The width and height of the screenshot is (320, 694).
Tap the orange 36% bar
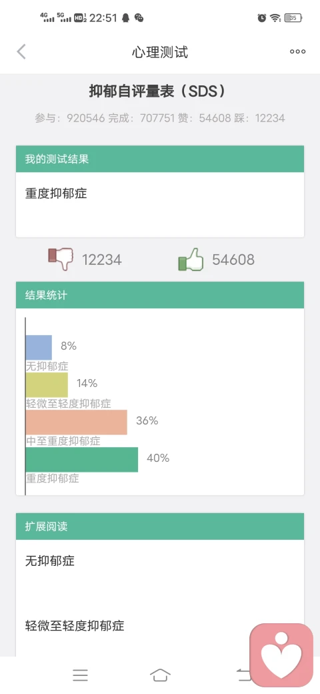[77, 422]
